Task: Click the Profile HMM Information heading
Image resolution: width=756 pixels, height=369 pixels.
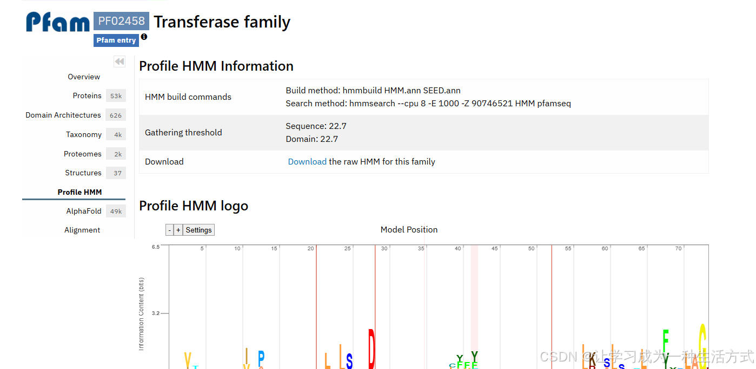Action: pos(216,66)
